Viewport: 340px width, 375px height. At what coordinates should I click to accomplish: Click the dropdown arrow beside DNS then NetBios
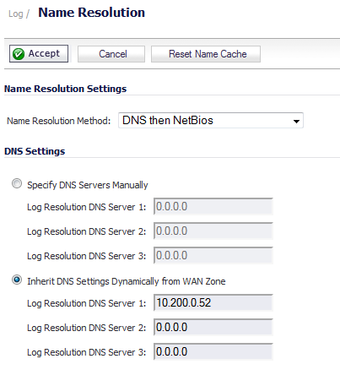[296, 122]
